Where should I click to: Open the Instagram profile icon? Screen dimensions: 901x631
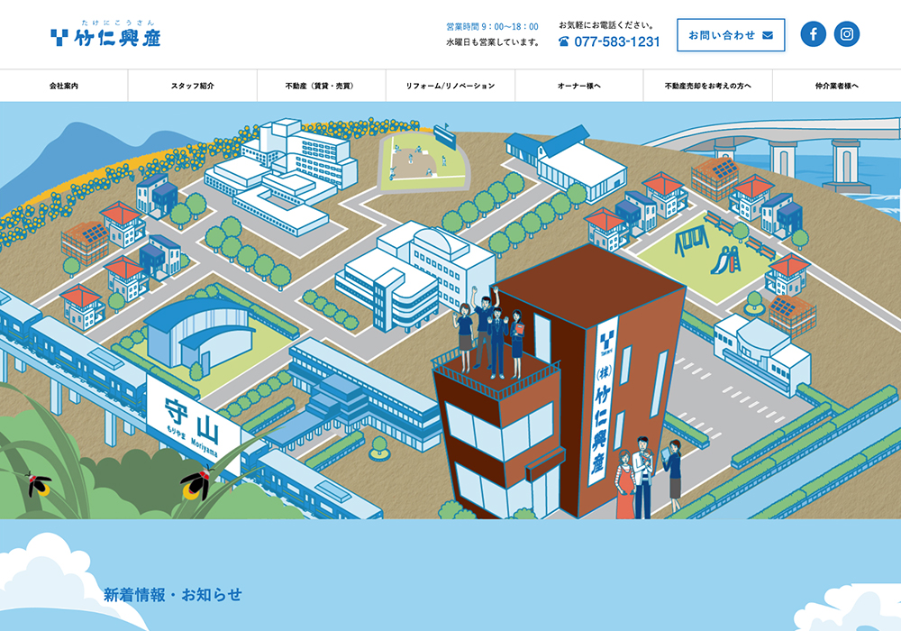(846, 34)
